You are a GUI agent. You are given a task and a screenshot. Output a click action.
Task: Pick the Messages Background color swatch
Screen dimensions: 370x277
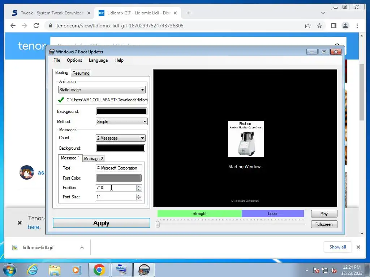[121, 148]
